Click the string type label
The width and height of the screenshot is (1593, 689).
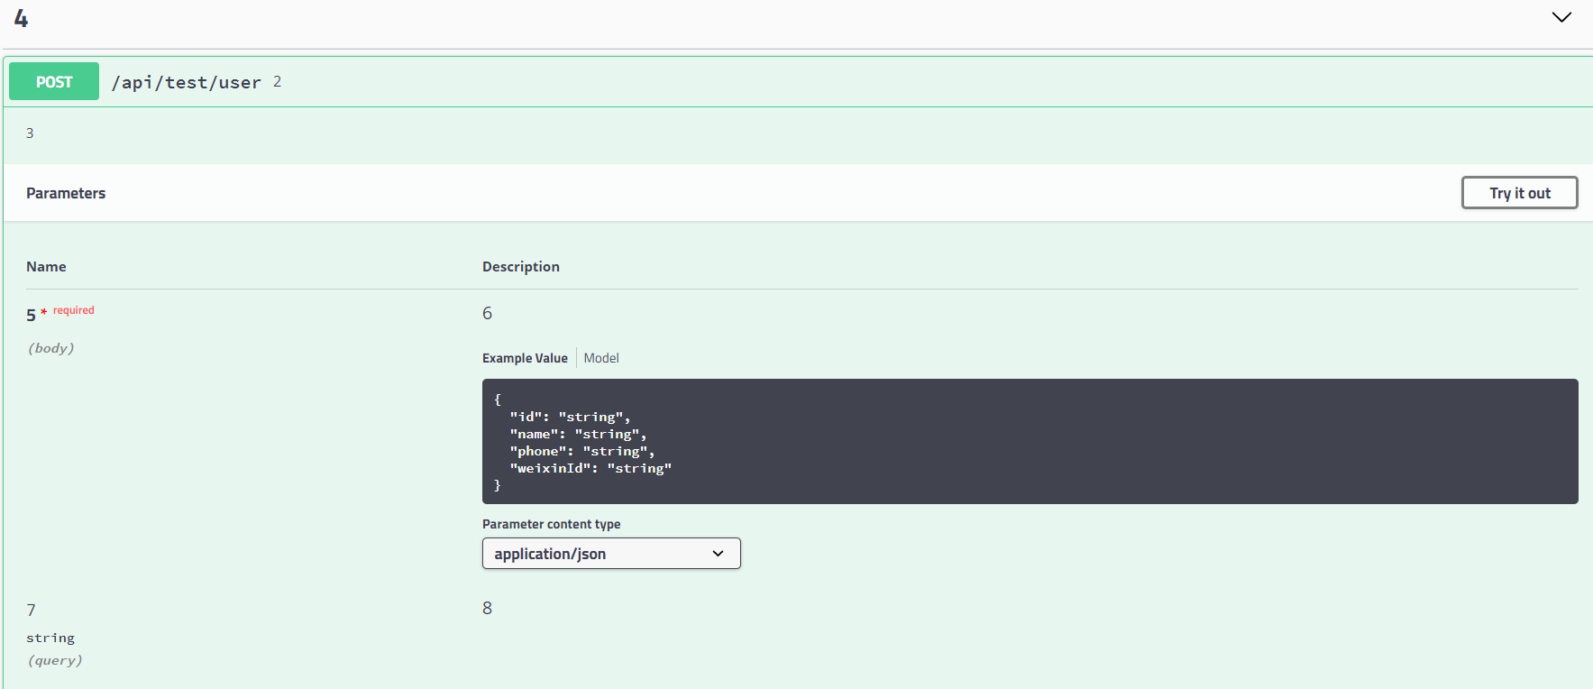50,638
